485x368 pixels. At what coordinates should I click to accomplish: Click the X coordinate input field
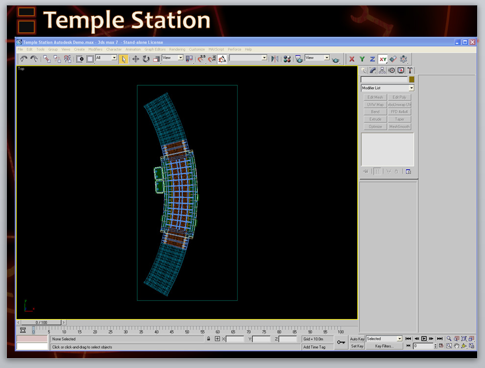(x=235, y=339)
